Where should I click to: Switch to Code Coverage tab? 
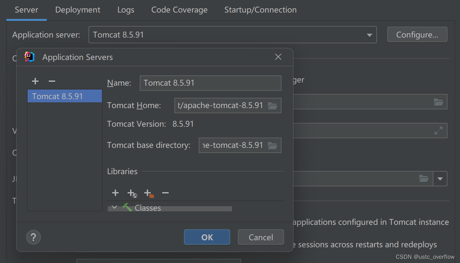click(x=179, y=10)
